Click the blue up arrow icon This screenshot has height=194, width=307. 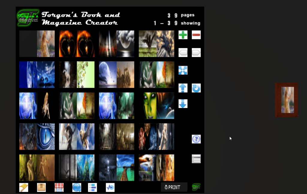(183, 88)
